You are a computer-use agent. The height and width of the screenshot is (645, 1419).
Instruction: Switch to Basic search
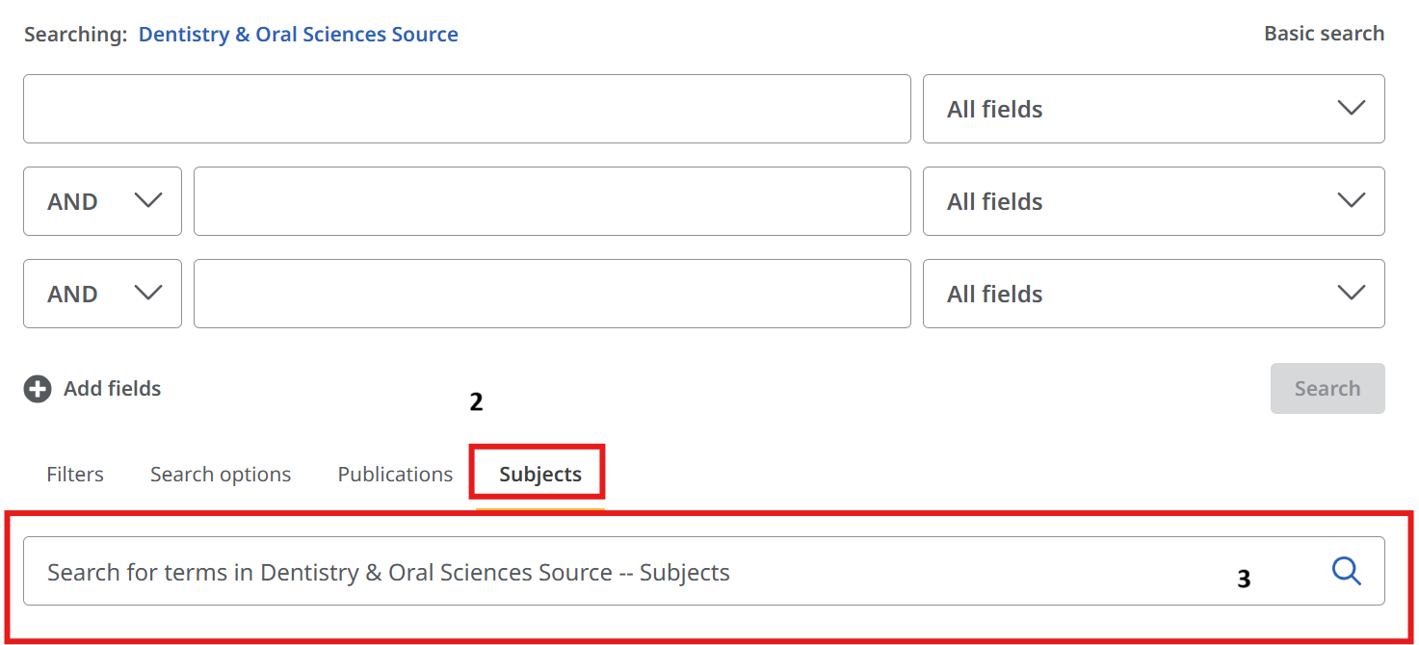pos(1324,34)
